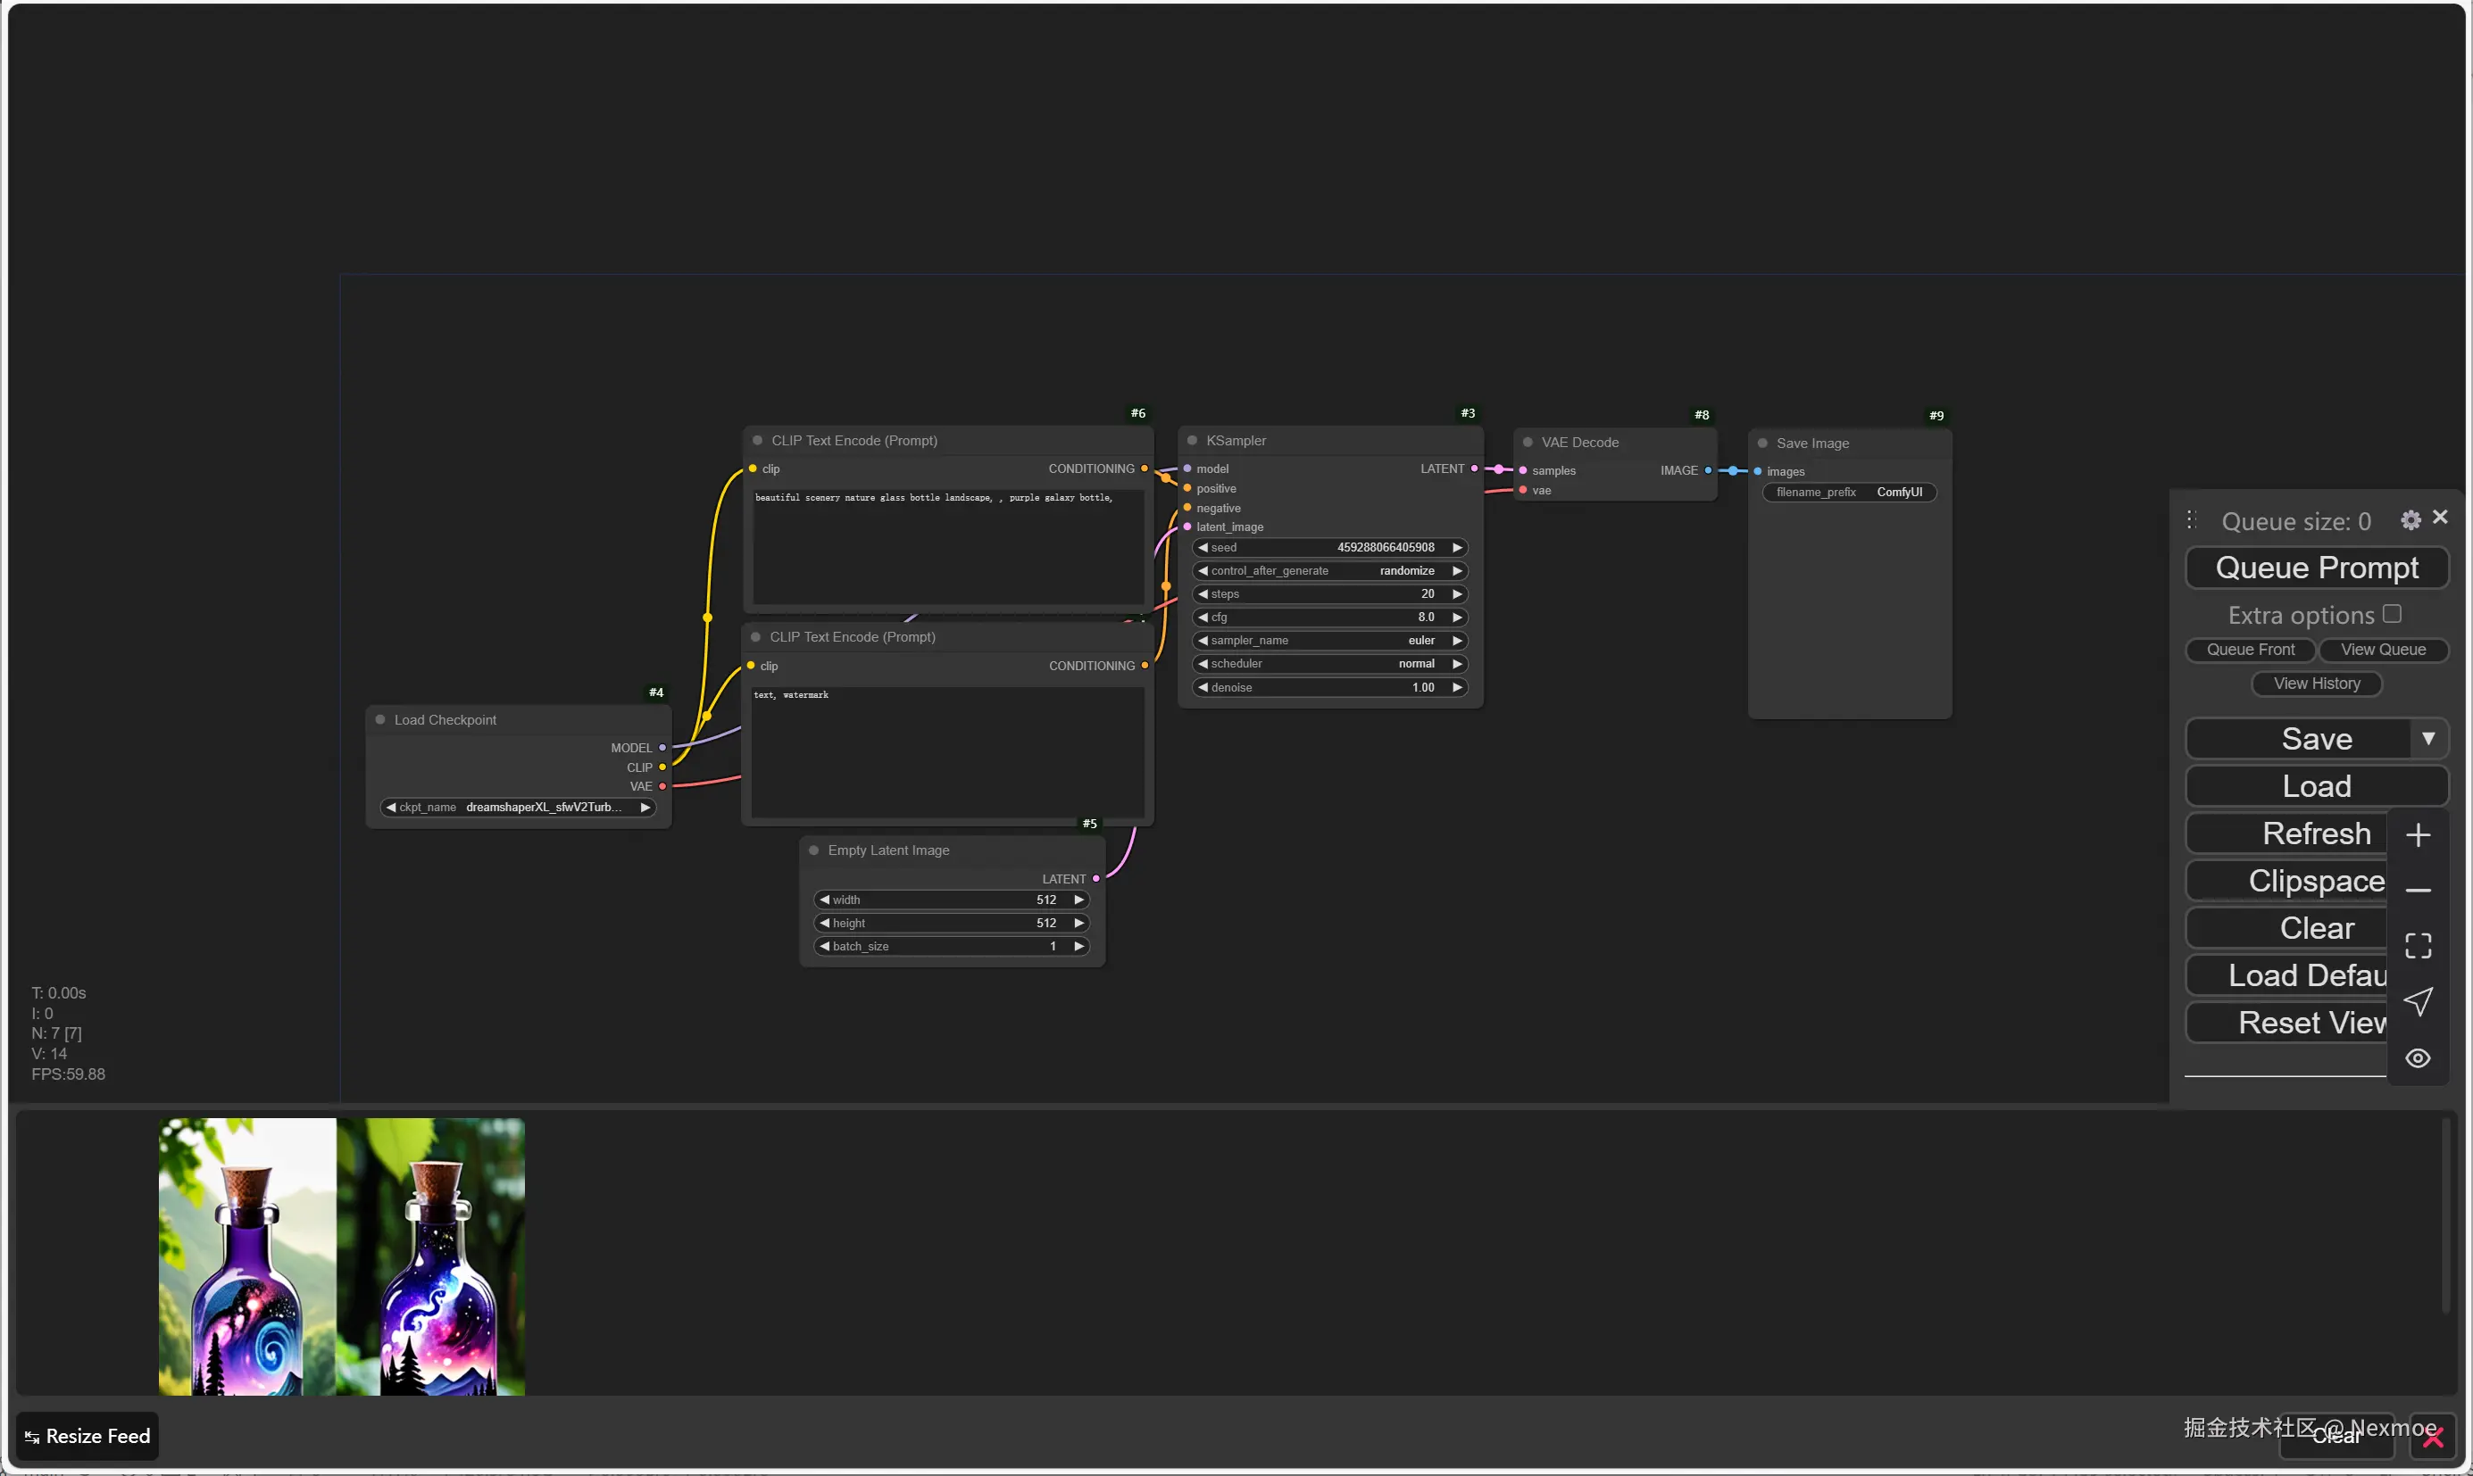
Task: Open the settings gear in queue panel
Action: pos(2410,520)
